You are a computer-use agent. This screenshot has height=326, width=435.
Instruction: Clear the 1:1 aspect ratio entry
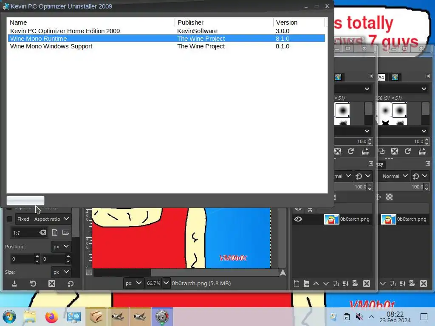42,232
